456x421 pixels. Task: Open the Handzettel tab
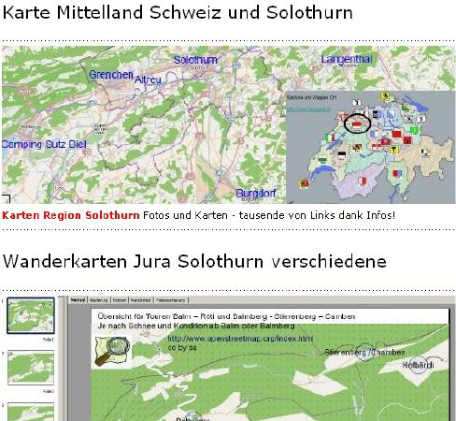tap(141, 300)
